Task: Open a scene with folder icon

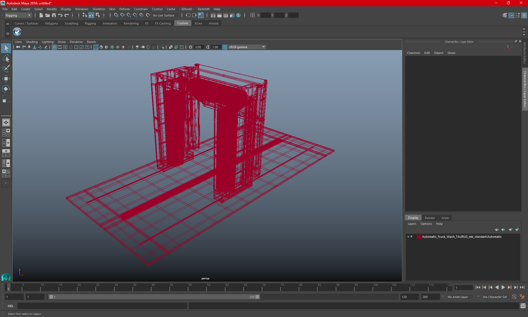Action: (x=47, y=15)
